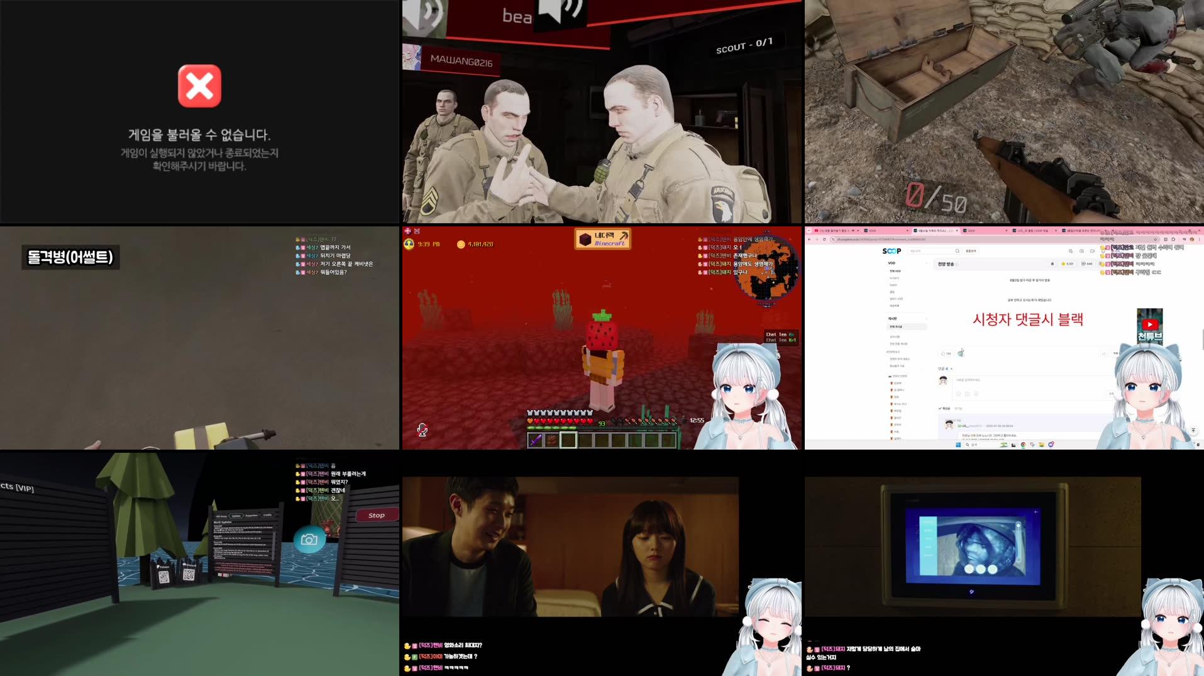Toggle the yellow favorite star 5.3만
Image resolution: width=1204 pixels, height=676 pixels.
(1067, 263)
